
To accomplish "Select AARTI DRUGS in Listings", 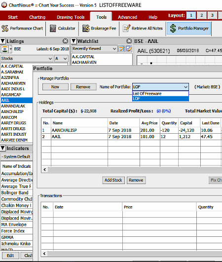I will click(16, 129).
